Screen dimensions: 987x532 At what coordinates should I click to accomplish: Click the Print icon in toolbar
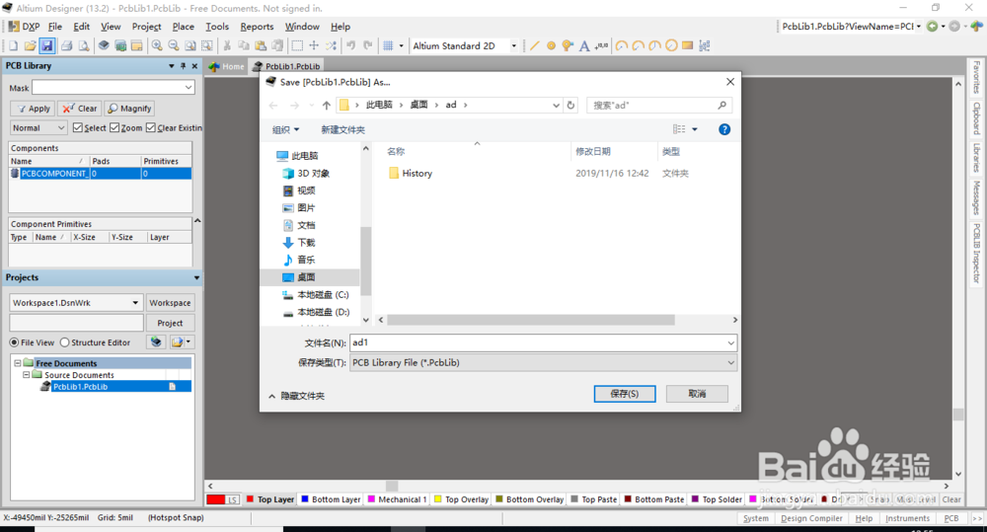click(x=66, y=46)
